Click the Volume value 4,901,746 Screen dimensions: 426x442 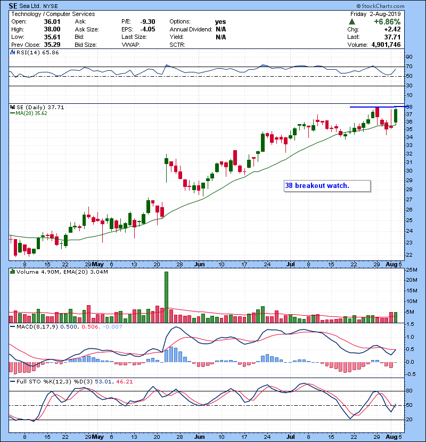(x=386, y=45)
